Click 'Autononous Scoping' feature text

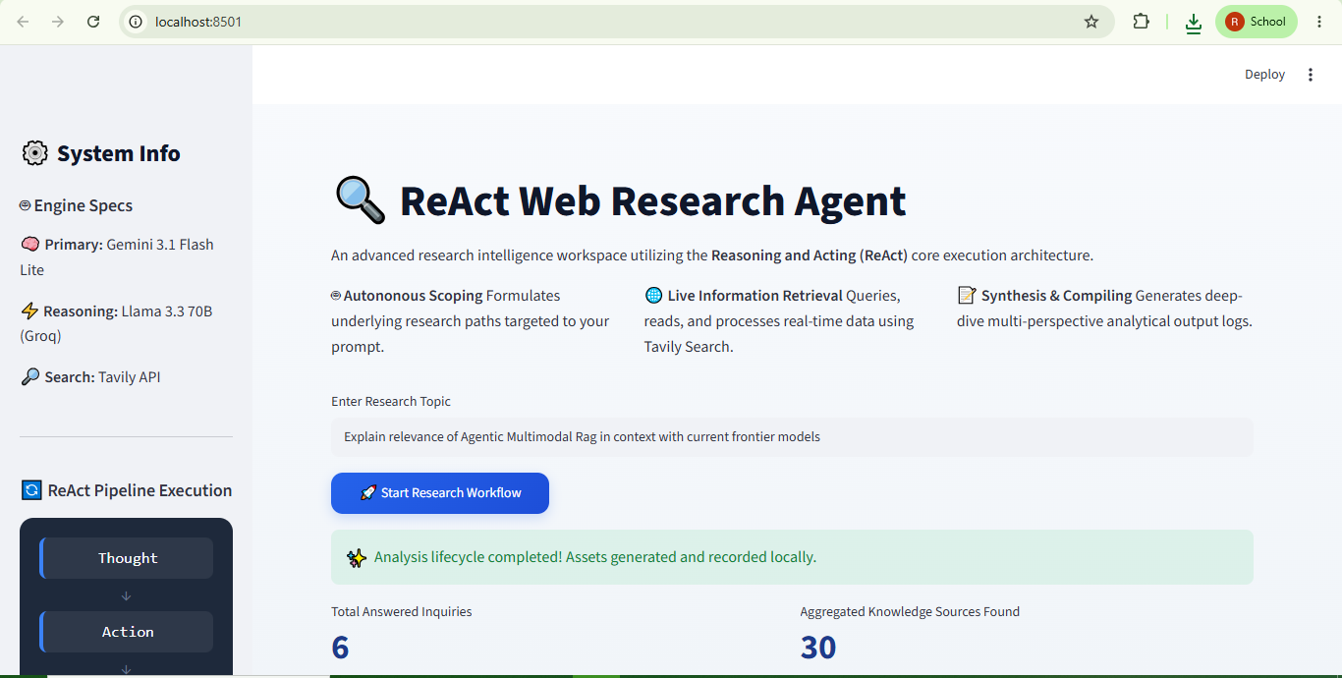click(x=413, y=296)
